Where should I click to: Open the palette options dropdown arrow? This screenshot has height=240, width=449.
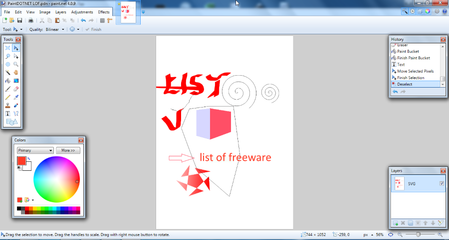(x=32, y=200)
